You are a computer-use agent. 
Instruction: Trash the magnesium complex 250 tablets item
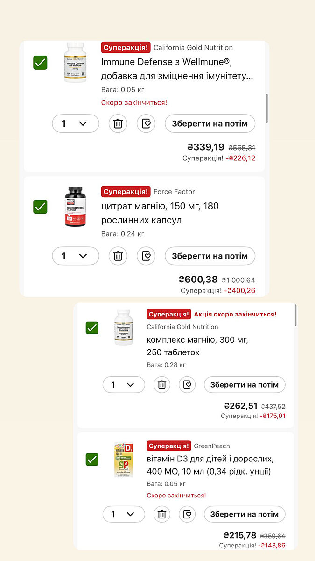[x=162, y=385]
